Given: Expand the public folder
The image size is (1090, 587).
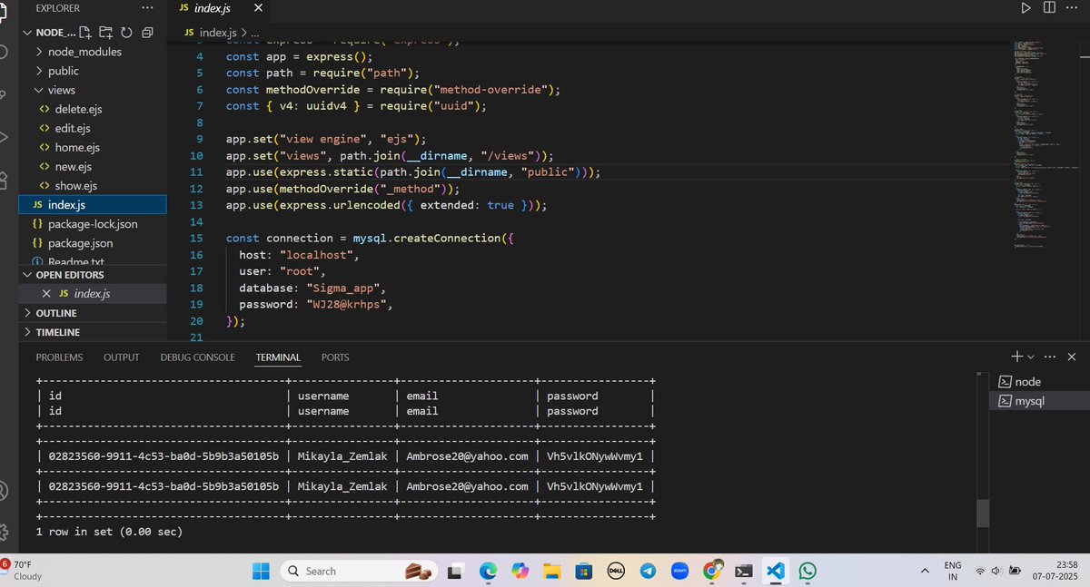Looking at the screenshot, I should (x=92, y=71).
